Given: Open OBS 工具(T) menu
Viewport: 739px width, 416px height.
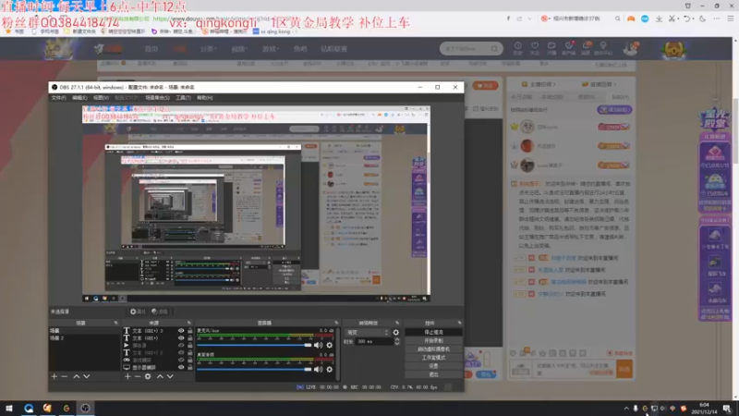Looking at the screenshot, I should pos(183,98).
